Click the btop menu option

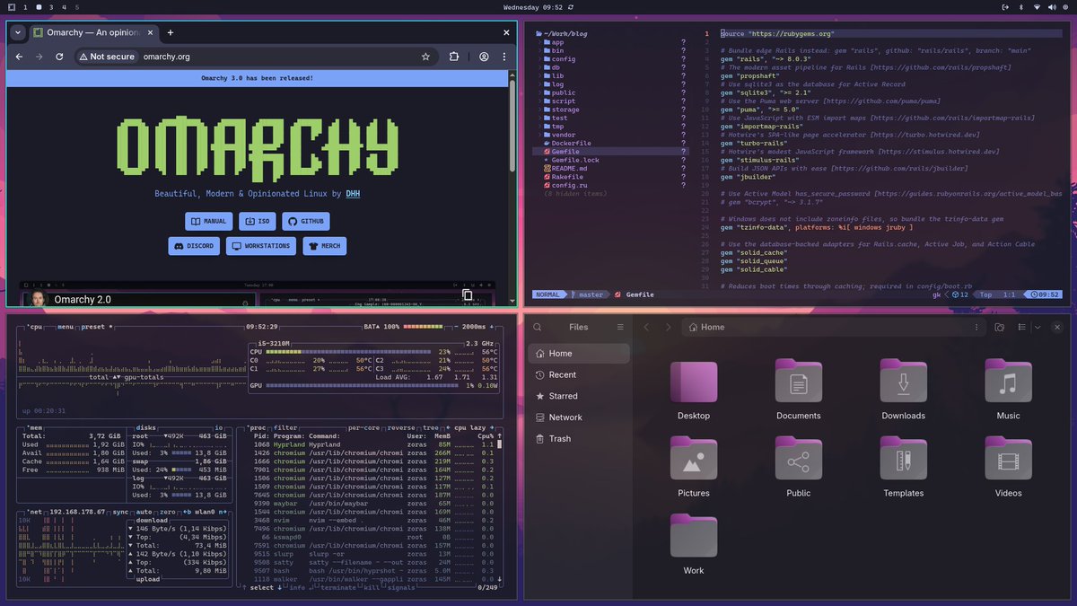(65, 327)
